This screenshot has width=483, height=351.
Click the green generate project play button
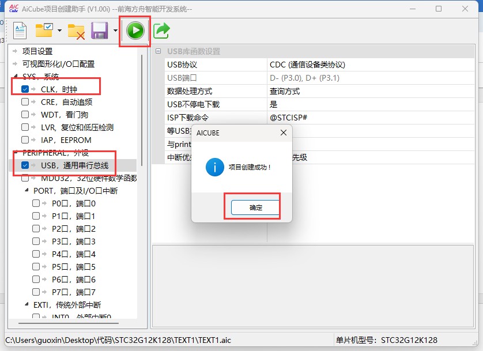tap(135, 31)
